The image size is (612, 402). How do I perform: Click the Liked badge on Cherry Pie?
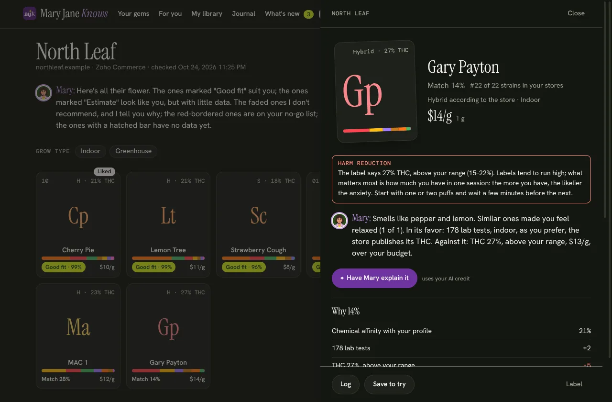(x=104, y=171)
